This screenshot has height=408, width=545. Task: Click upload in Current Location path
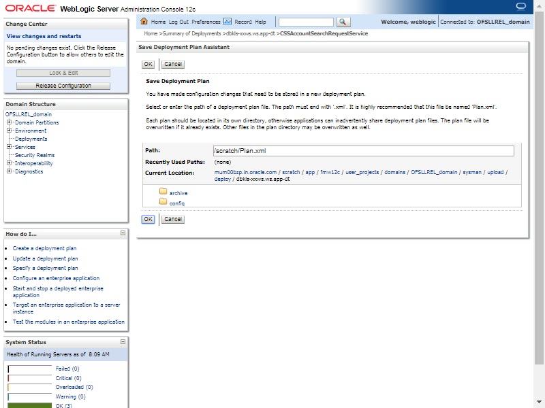495,173
